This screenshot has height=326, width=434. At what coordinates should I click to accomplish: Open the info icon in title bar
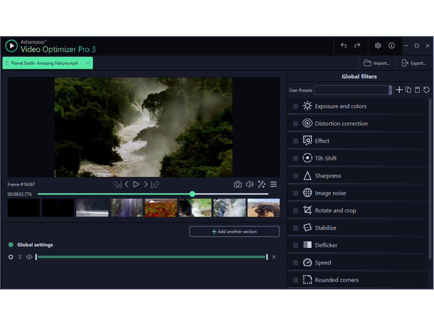pyautogui.click(x=392, y=46)
